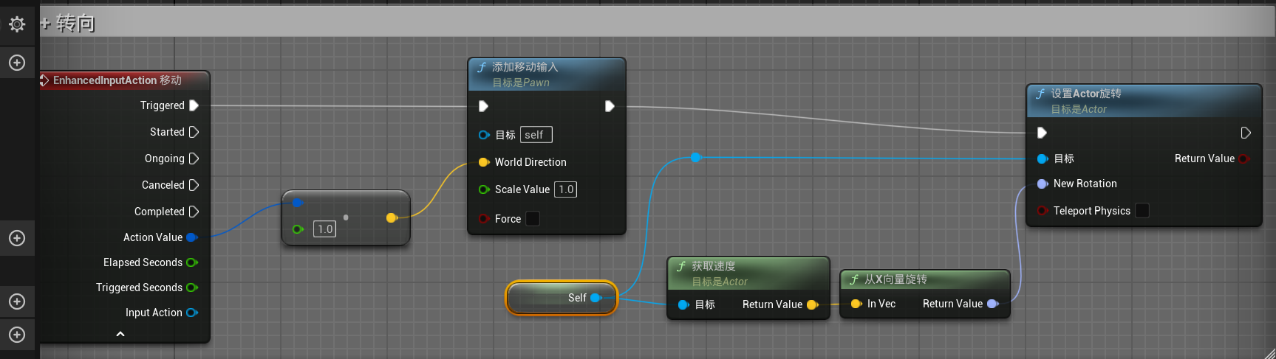The height and width of the screenshot is (359, 1276).
Task: Enable the Force checkbox
Action: (532, 219)
